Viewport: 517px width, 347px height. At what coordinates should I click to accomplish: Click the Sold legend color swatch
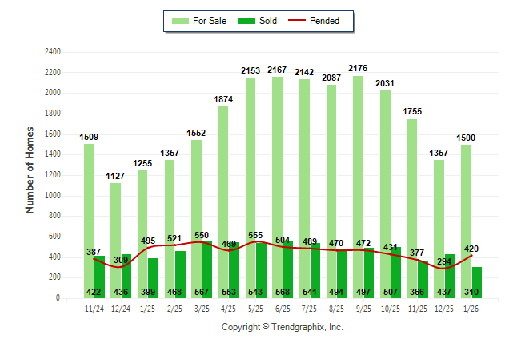coord(246,21)
